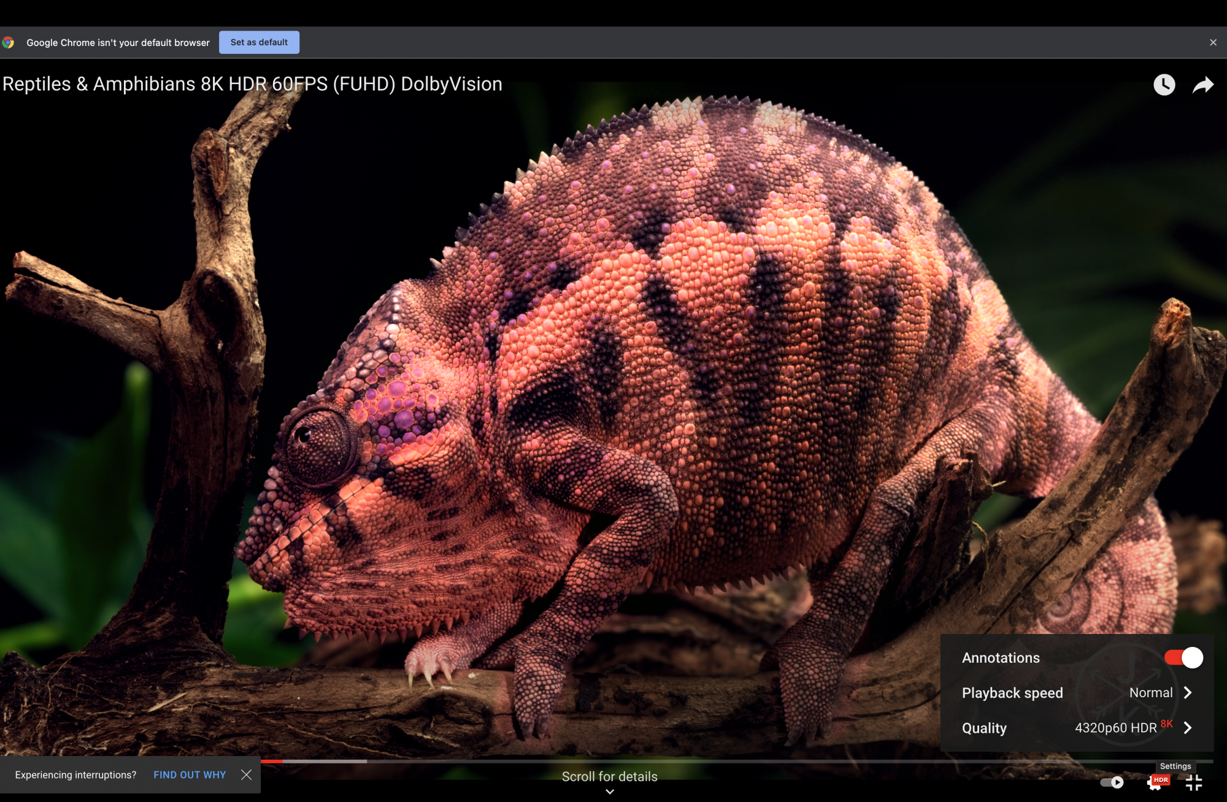Click the Set as default button
This screenshot has height=802, width=1227.
259,42
